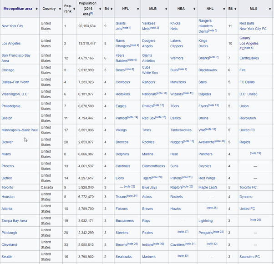Open the Atlanta metro link
274x264 pixels.
(x=7, y=209)
